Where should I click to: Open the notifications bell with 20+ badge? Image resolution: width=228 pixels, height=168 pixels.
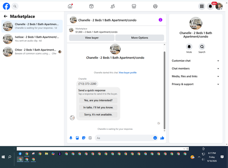(210, 6)
